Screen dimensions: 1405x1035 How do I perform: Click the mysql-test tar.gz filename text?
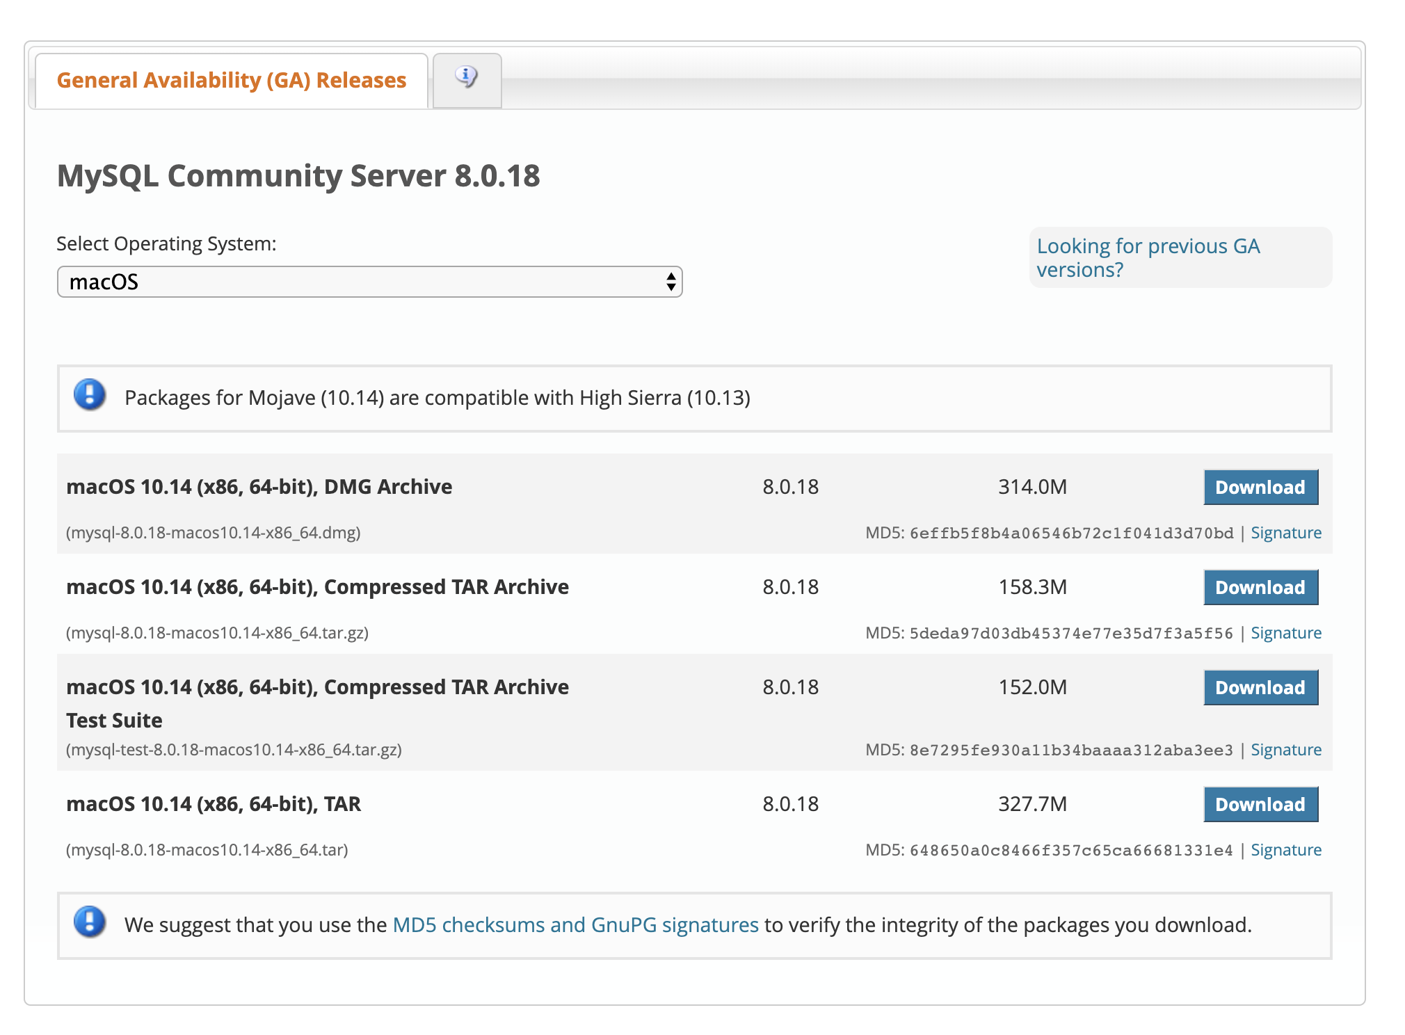coord(234,750)
